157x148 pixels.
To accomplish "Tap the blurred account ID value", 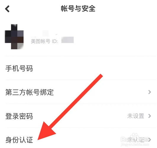I will [67, 40].
